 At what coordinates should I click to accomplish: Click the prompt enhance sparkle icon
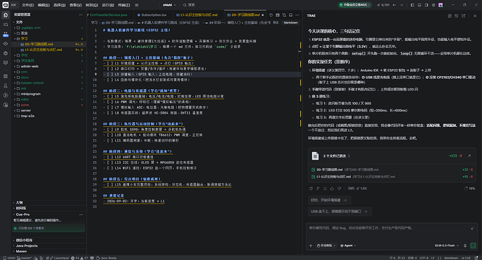click(472, 229)
